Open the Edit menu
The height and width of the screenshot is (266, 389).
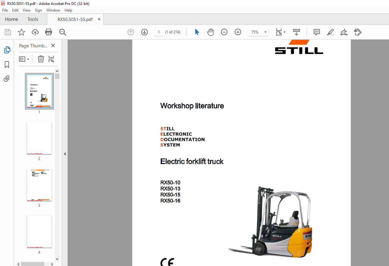click(15, 10)
